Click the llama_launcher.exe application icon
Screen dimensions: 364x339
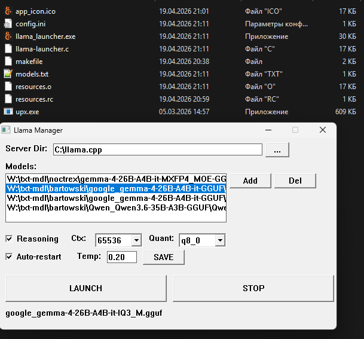pyautogui.click(x=8, y=36)
